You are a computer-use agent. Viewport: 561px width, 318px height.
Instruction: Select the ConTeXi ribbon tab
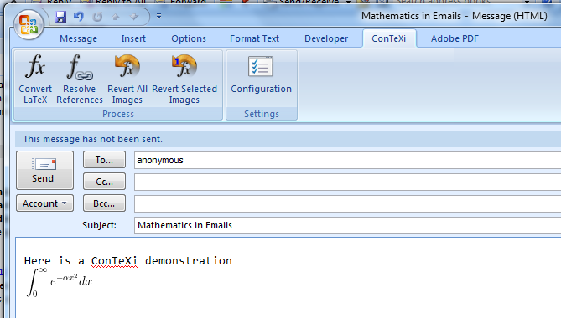(x=389, y=38)
